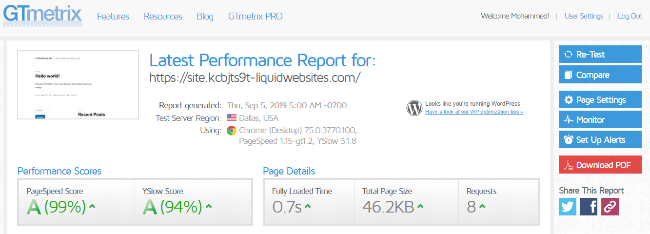Image resolution: width=650 pixels, height=234 pixels.
Task: Download PDF of the report
Action: 600,165
